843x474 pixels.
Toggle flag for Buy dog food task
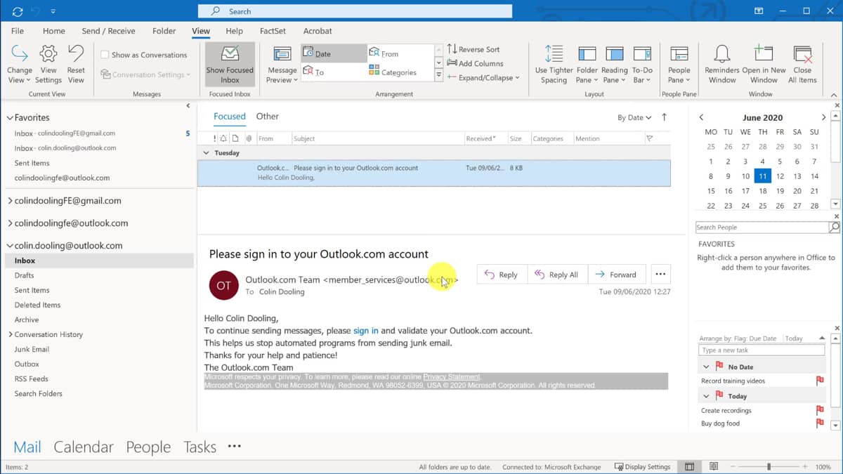[819, 423]
